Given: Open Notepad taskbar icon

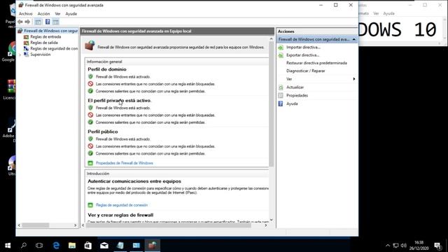Looking at the screenshot, I should click(120, 246).
